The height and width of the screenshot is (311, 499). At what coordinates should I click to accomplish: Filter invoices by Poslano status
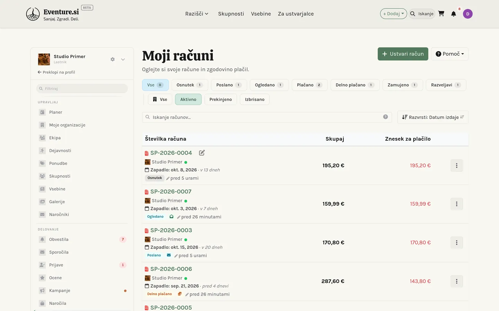(229, 85)
